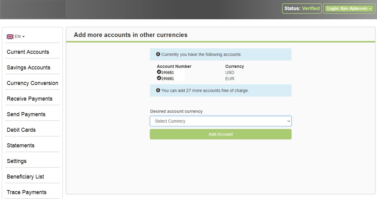View Beneficiary List
This screenshot has height=199, width=377.
(25, 177)
